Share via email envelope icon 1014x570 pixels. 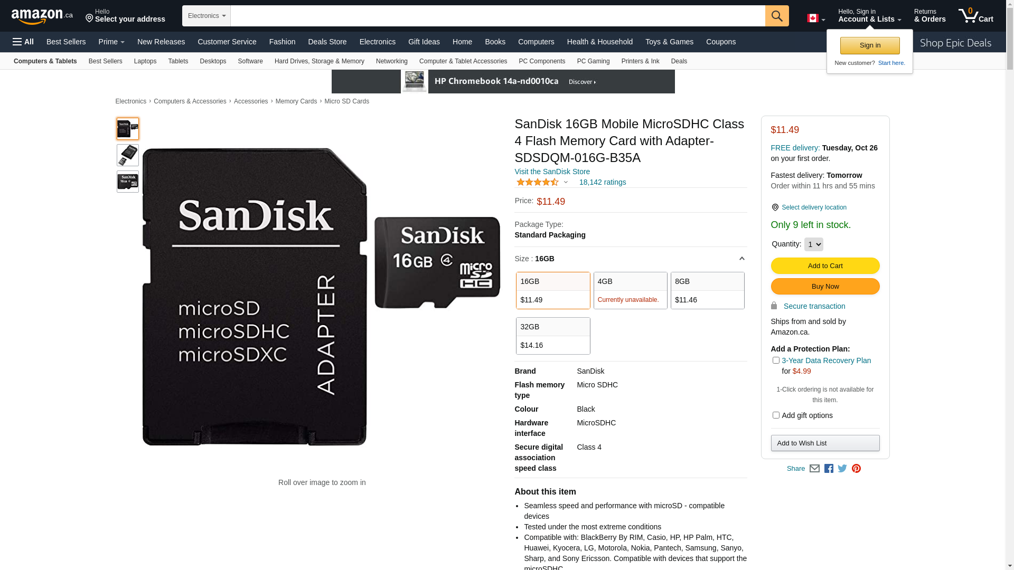[x=814, y=469]
